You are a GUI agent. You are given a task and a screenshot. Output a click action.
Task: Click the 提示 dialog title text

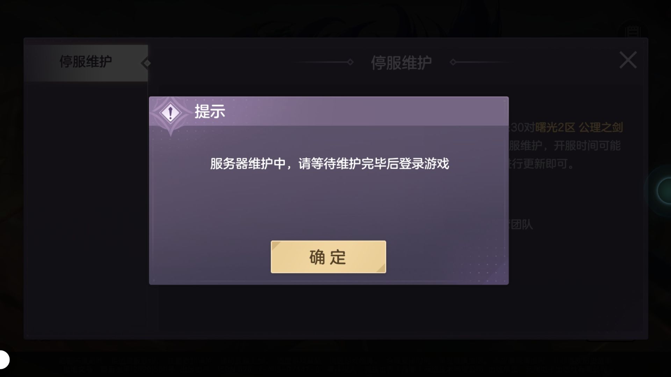coord(210,112)
